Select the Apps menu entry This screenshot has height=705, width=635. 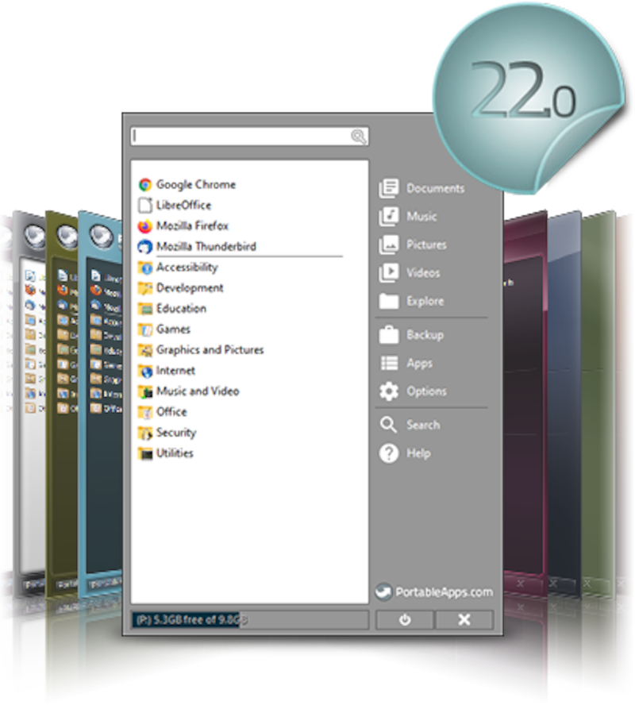pos(419,363)
